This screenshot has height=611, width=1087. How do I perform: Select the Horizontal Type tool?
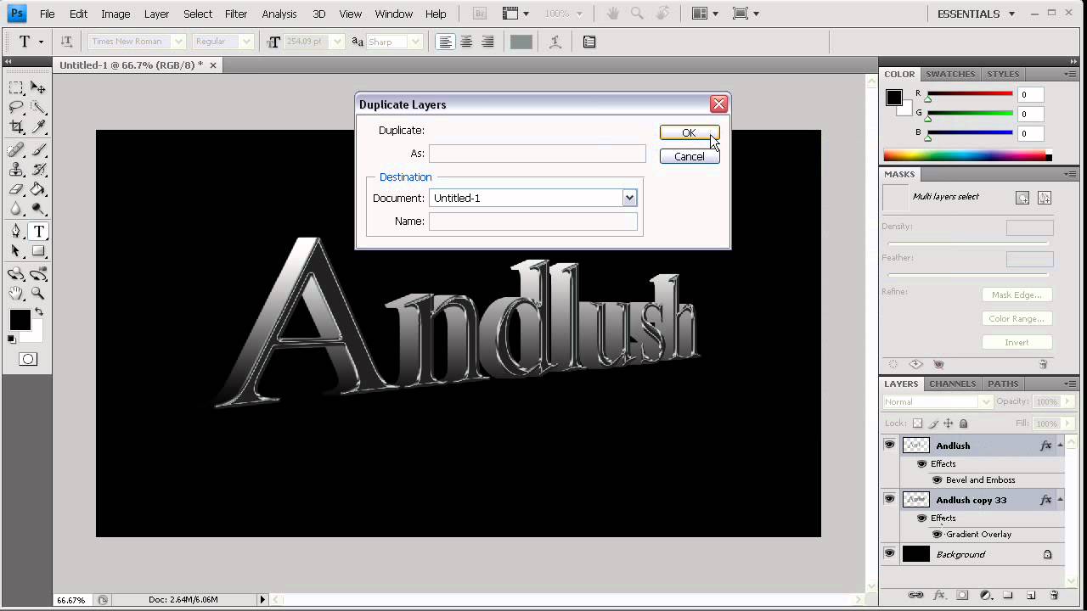(38, 232)
